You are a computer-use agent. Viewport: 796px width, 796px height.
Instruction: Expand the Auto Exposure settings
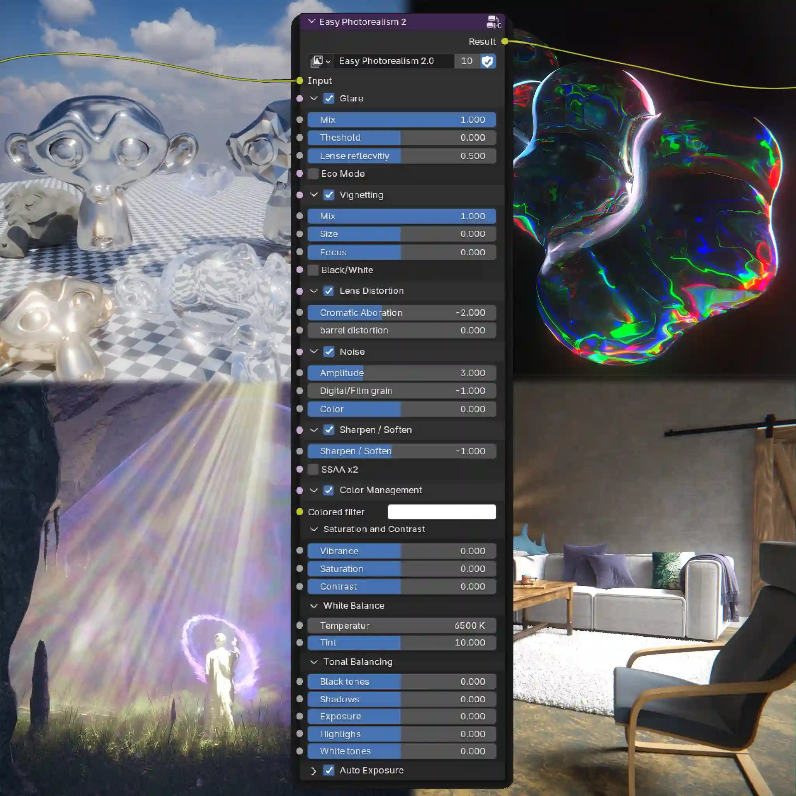click(x=314, y=770)
